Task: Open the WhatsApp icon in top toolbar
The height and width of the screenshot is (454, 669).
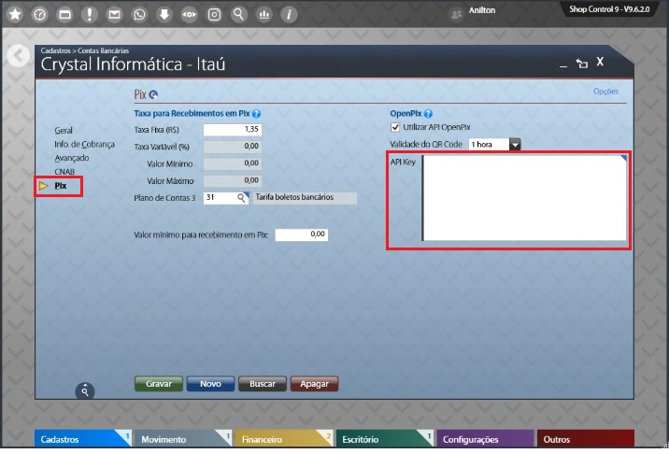Action: [x=139, y=15]
